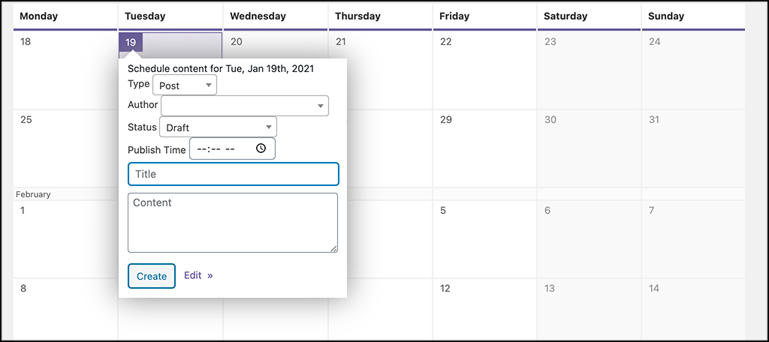Follow the Edit » link
The image size is (769, 342).
[x=198, y=275]
